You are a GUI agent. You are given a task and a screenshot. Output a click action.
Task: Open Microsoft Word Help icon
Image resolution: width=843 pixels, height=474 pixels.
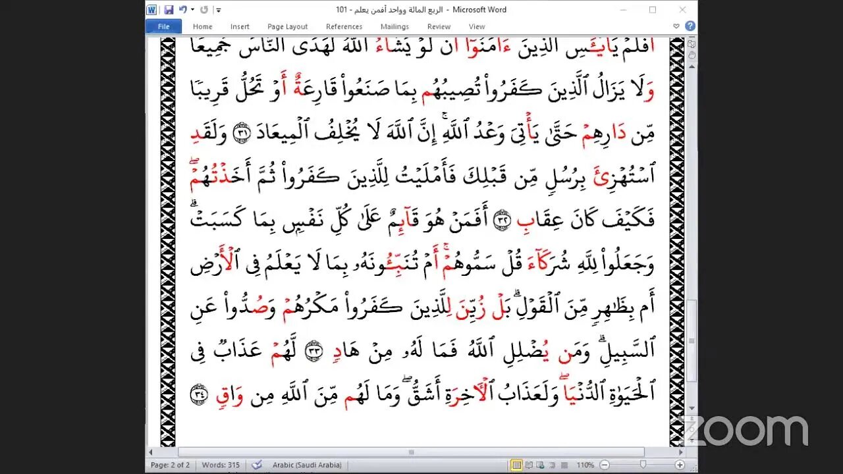(x=690, y=26)
